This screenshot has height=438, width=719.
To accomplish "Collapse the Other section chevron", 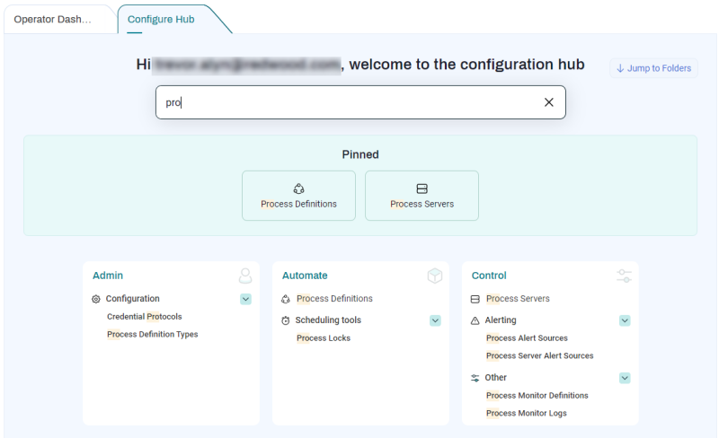I will pos(625,378).
